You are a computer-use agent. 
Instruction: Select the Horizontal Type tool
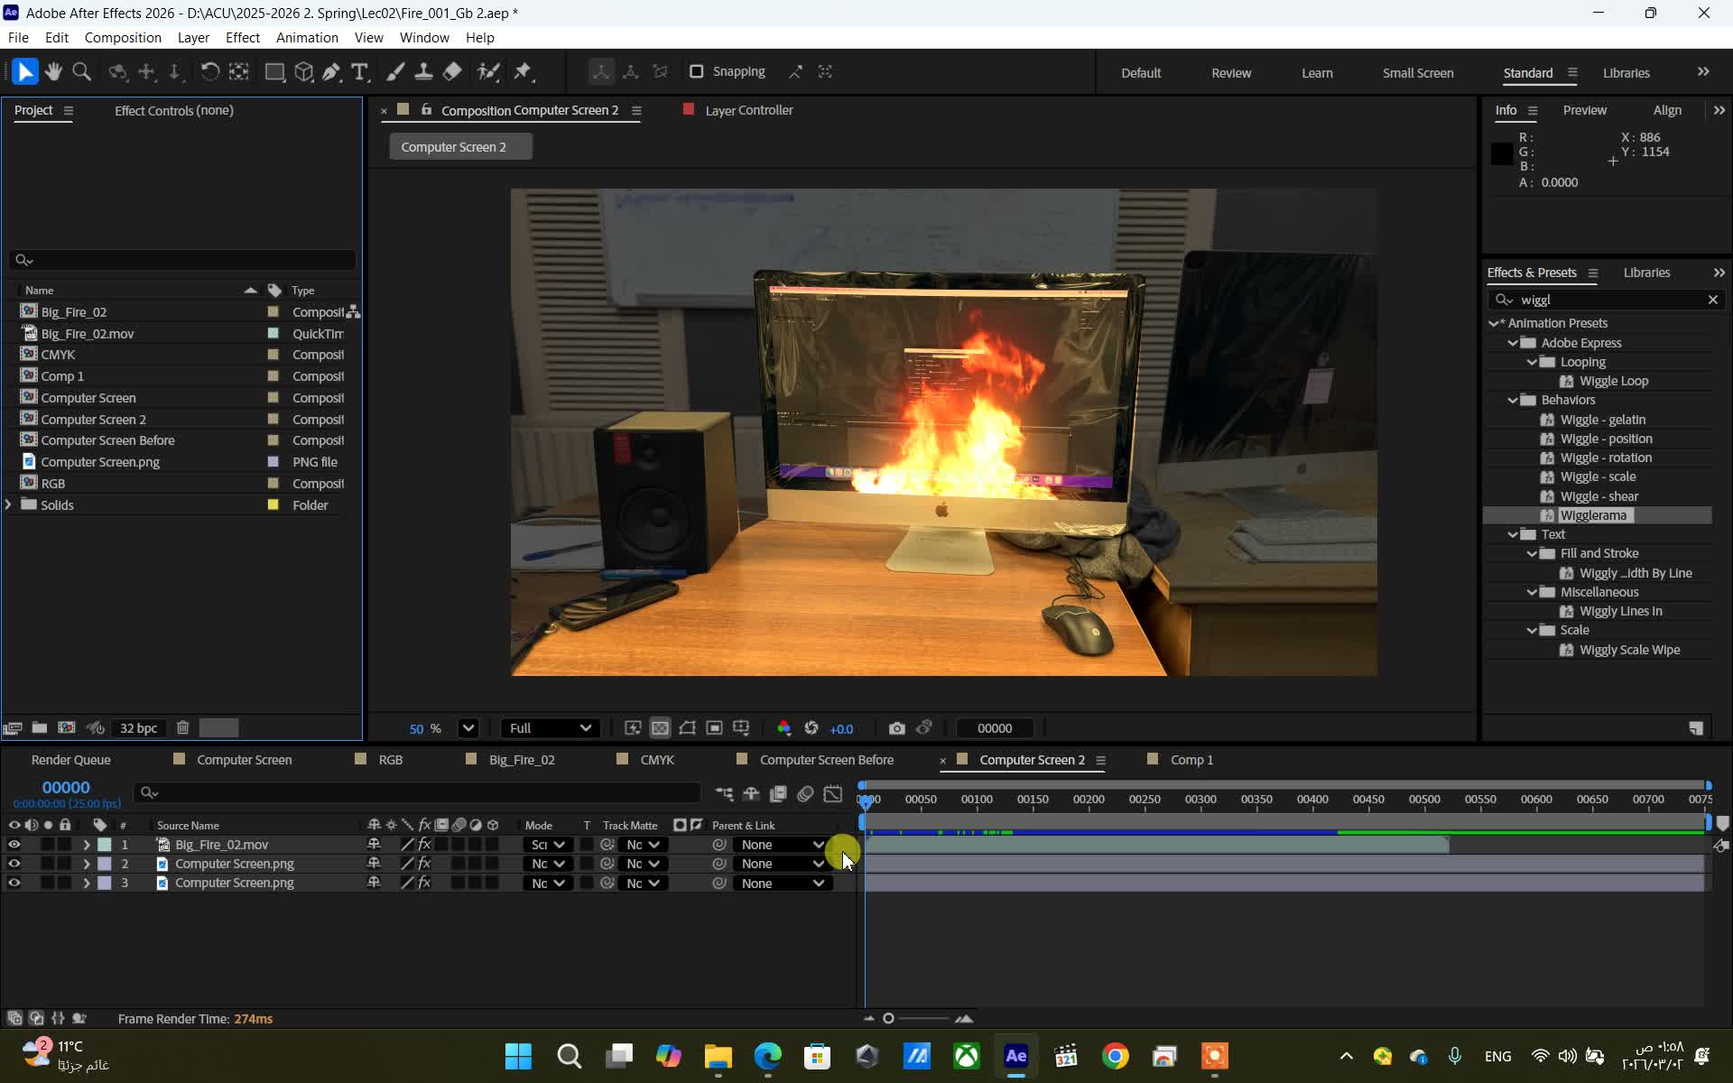point(359,72)
